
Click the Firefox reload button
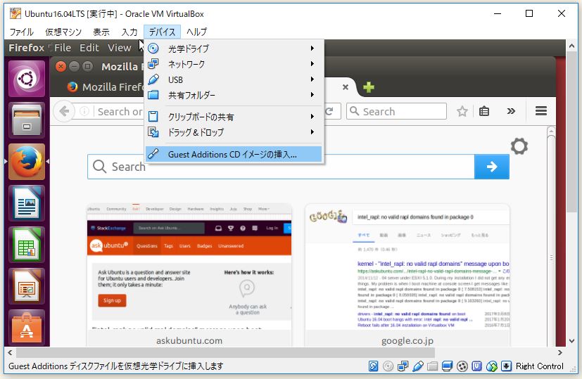click(329, 111)
